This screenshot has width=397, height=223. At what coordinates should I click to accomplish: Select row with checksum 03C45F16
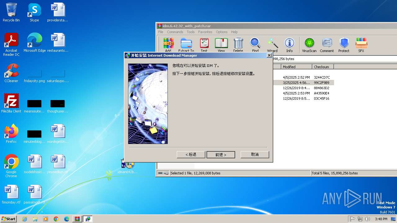click(303, 98)
